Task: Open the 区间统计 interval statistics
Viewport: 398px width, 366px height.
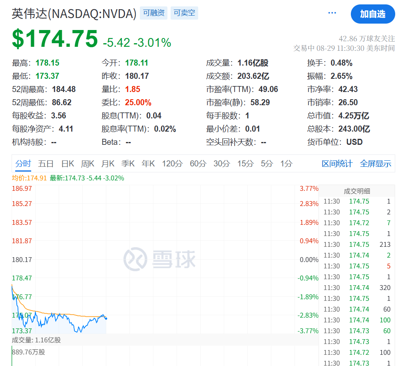Action: pyautogui.click(x=337, y=163)
